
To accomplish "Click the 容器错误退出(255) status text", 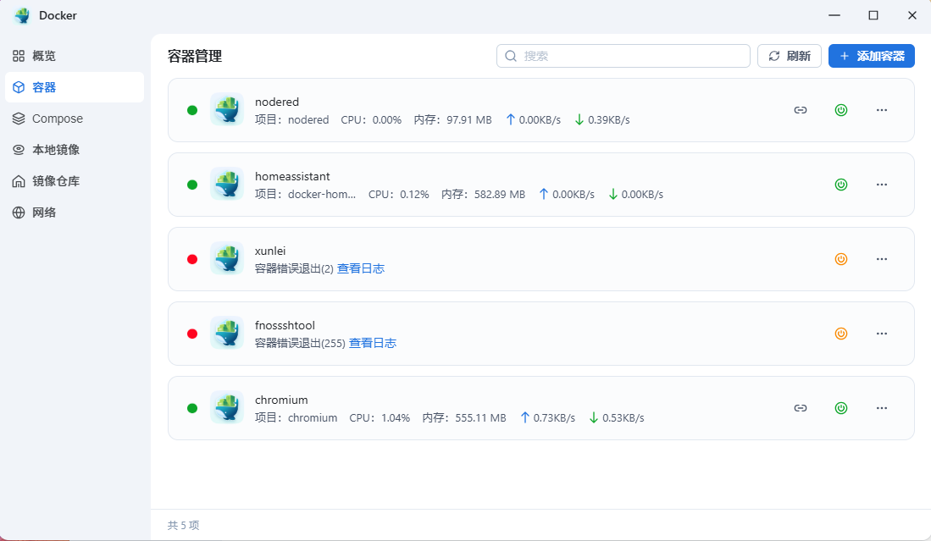I will 300,343.
